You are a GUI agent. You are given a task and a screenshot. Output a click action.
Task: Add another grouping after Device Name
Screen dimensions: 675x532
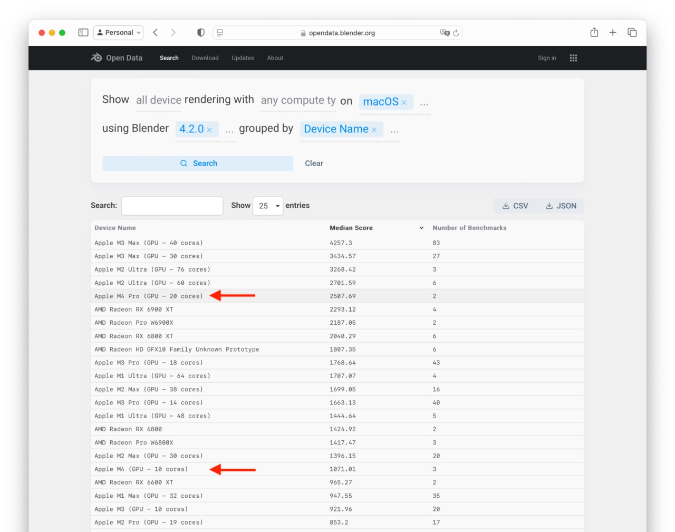pyautogui.click(x=394, y=131)
